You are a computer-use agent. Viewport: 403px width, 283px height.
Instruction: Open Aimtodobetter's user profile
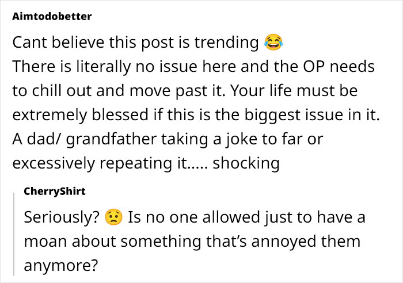coord(51,16)
